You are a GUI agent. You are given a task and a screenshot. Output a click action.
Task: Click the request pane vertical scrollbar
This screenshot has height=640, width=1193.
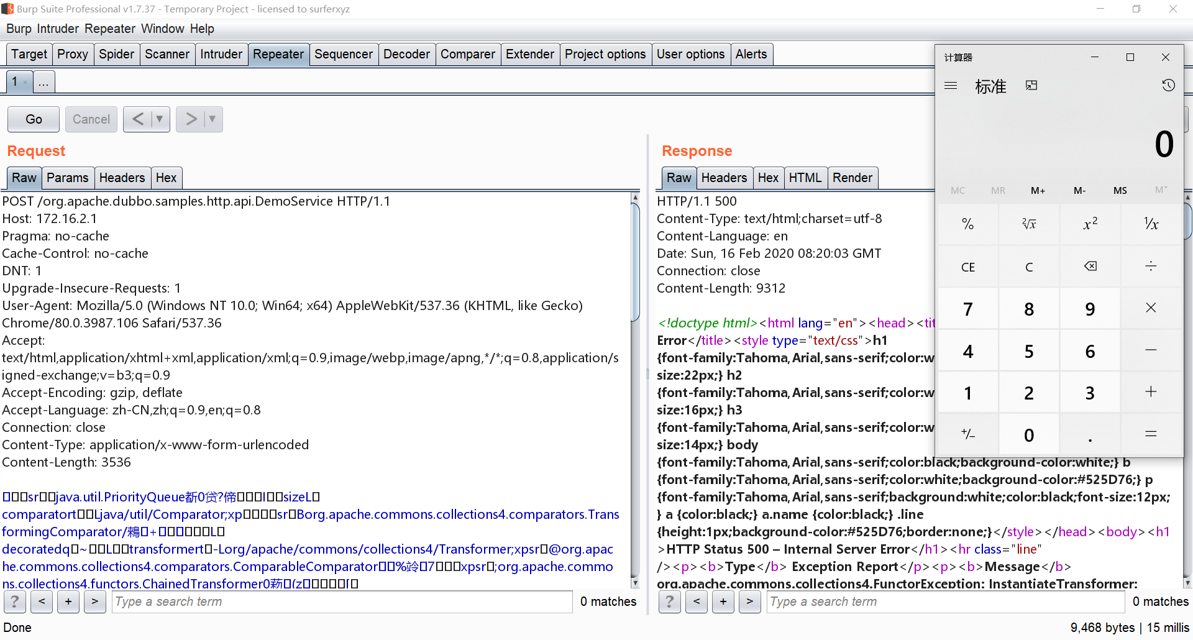tap(635, 390)
